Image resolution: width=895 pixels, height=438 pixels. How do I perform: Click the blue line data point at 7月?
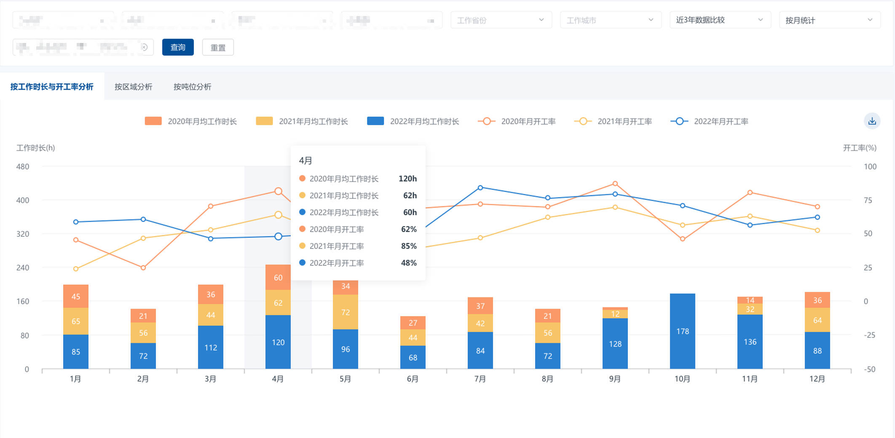[x=480, y=188]
